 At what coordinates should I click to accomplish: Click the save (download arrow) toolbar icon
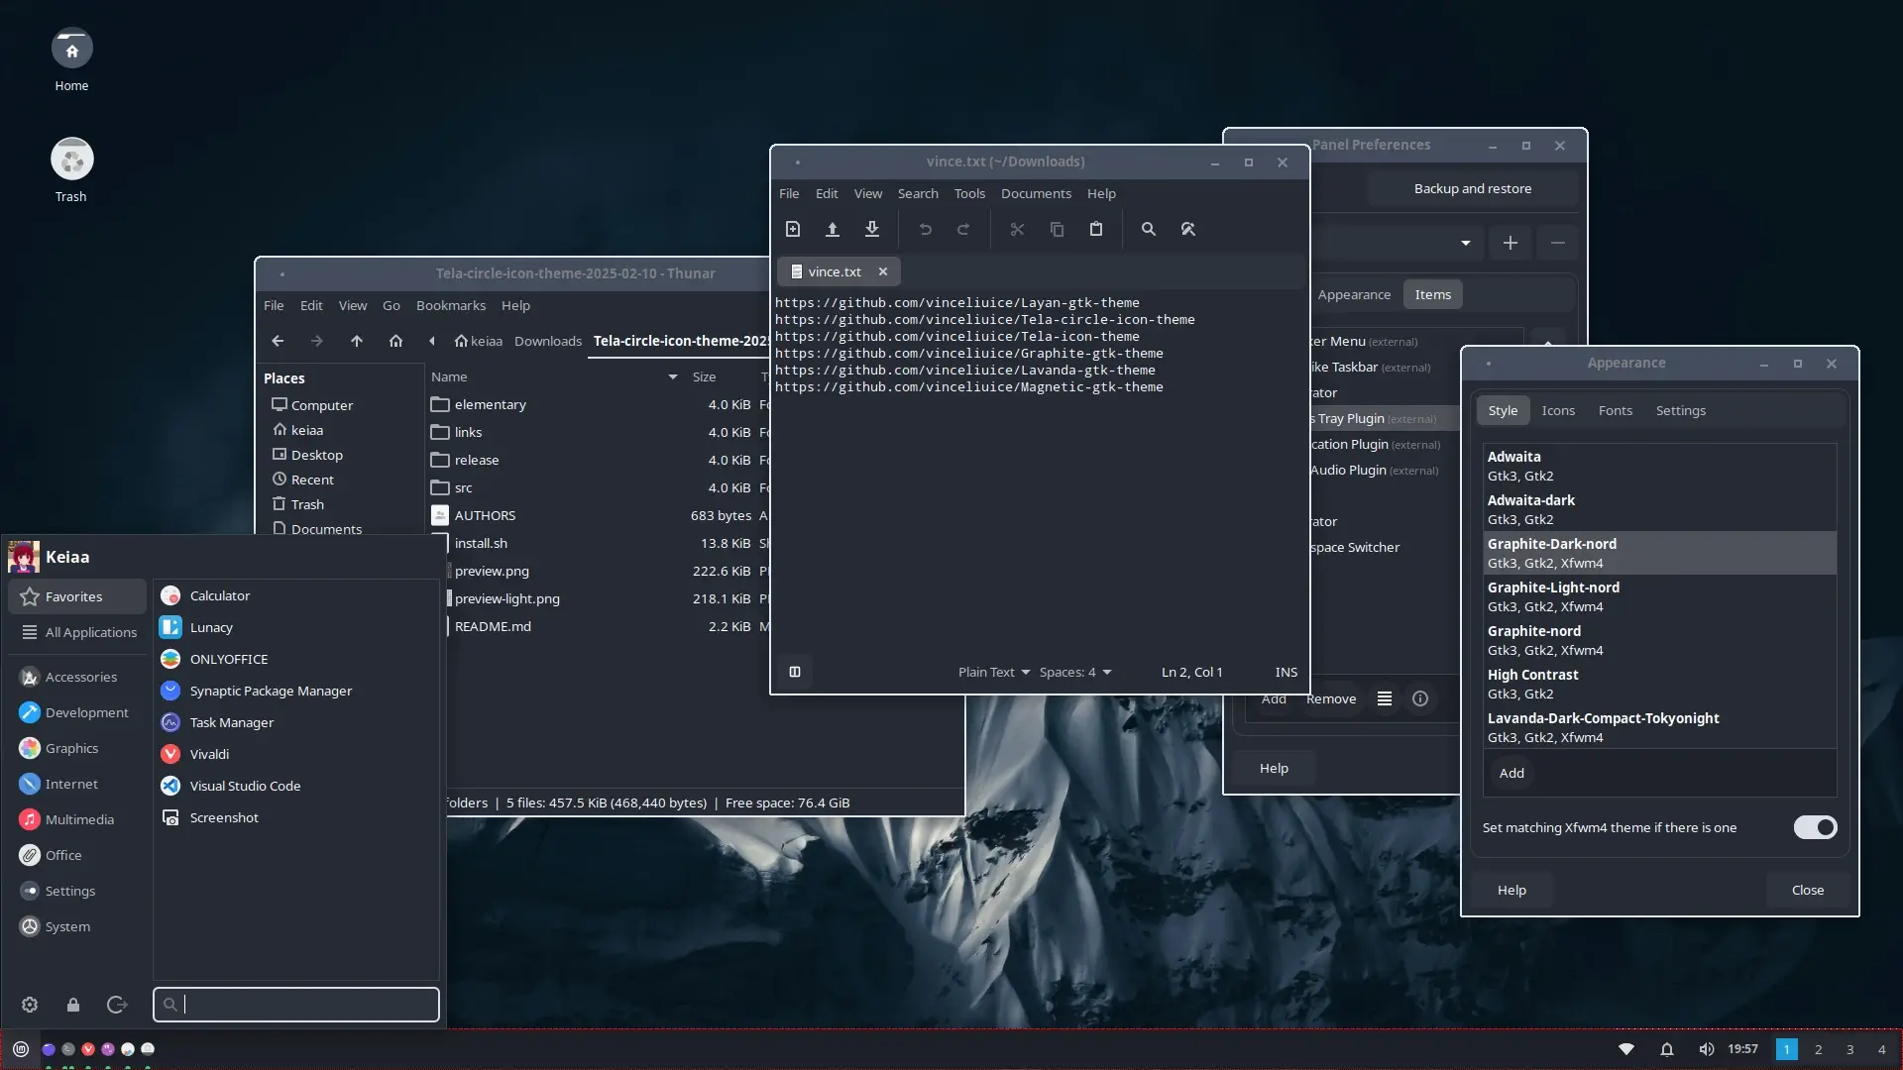point(872,229)
